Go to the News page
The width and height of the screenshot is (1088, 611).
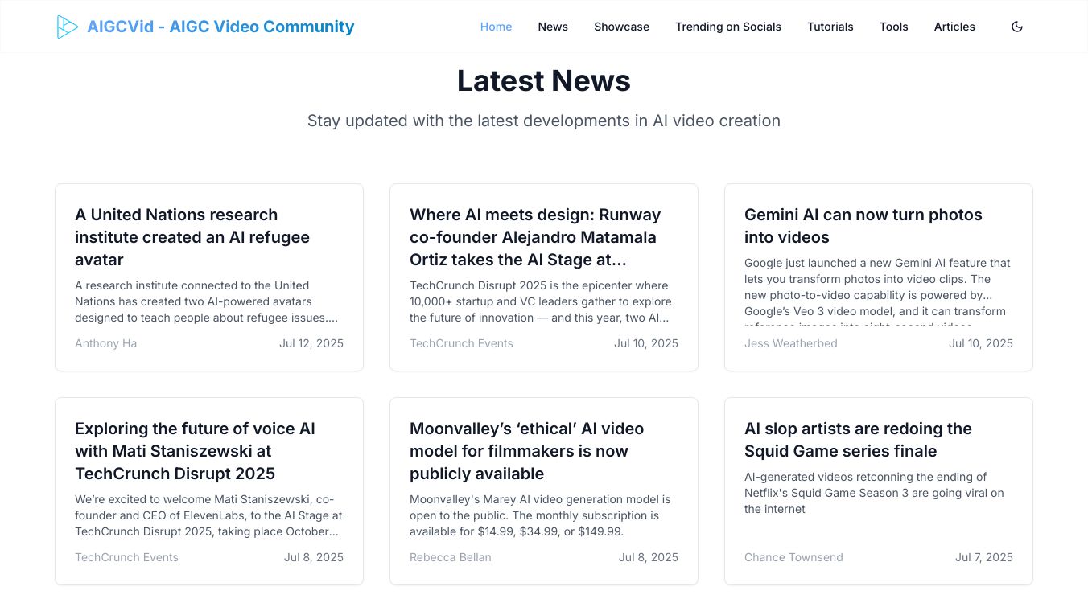tap(553, 27)
